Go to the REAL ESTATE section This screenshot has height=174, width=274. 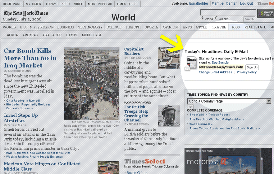(255, 27)
